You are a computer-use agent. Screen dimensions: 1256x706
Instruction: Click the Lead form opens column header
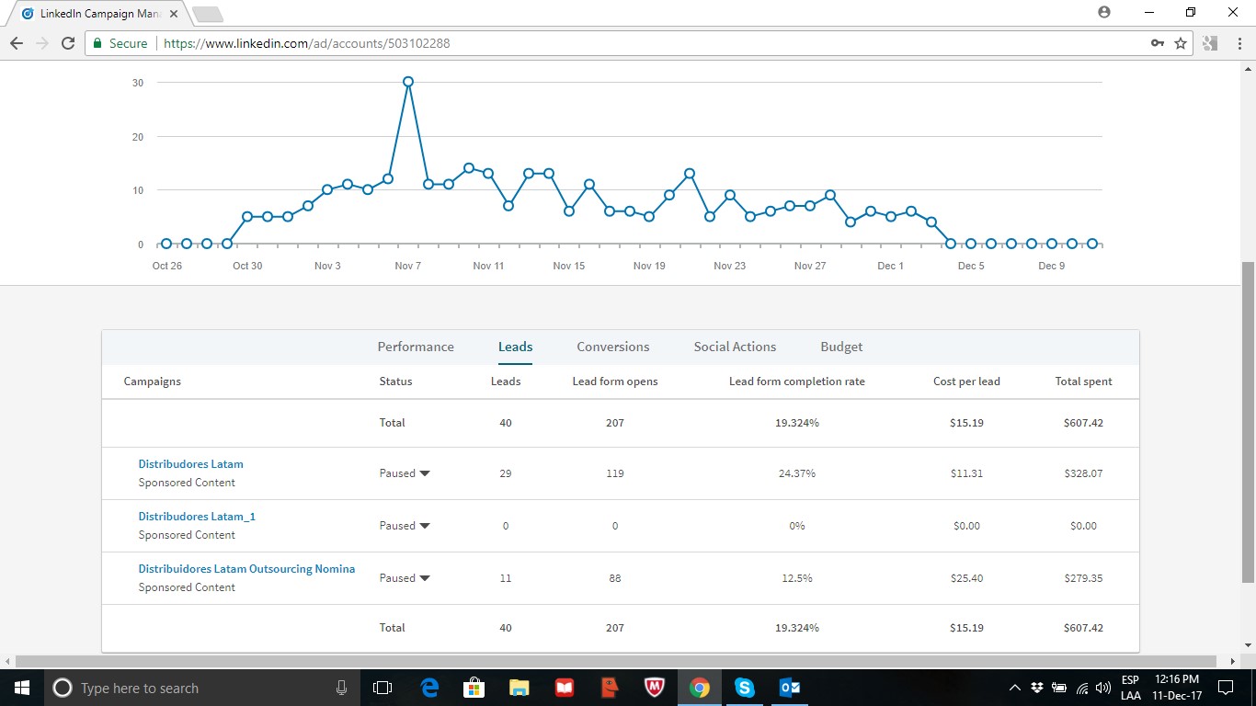[615, 381]
